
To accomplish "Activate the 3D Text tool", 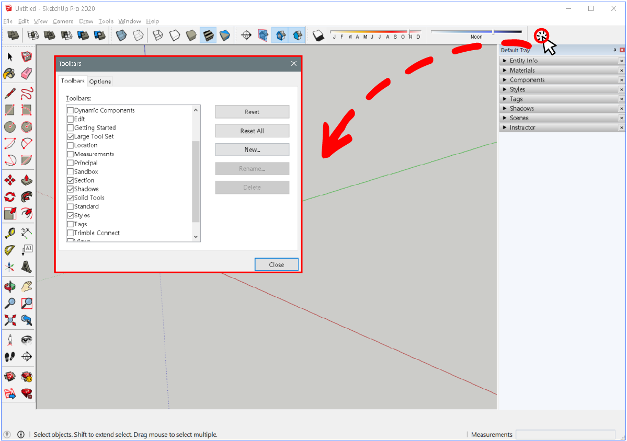I will [26, 266].
